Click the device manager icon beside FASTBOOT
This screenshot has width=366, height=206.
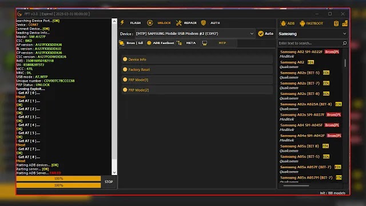pos(336,23)
